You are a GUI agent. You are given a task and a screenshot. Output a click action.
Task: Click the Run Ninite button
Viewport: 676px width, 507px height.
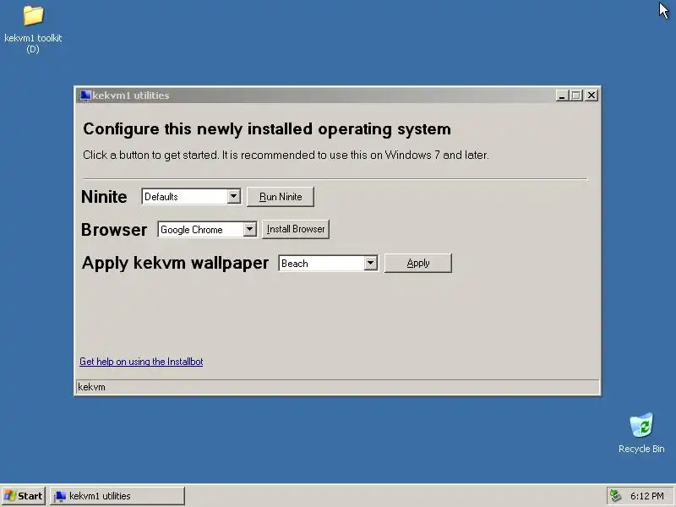(x=281, y=197)
